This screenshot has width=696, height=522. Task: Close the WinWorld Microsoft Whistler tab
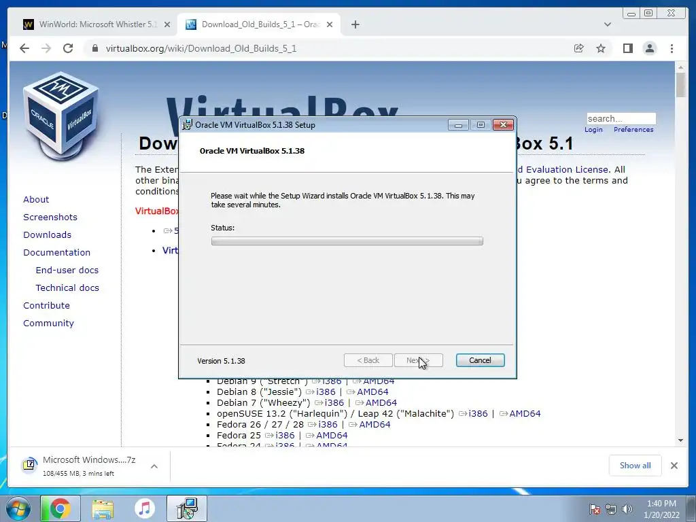tap(167, 24)
